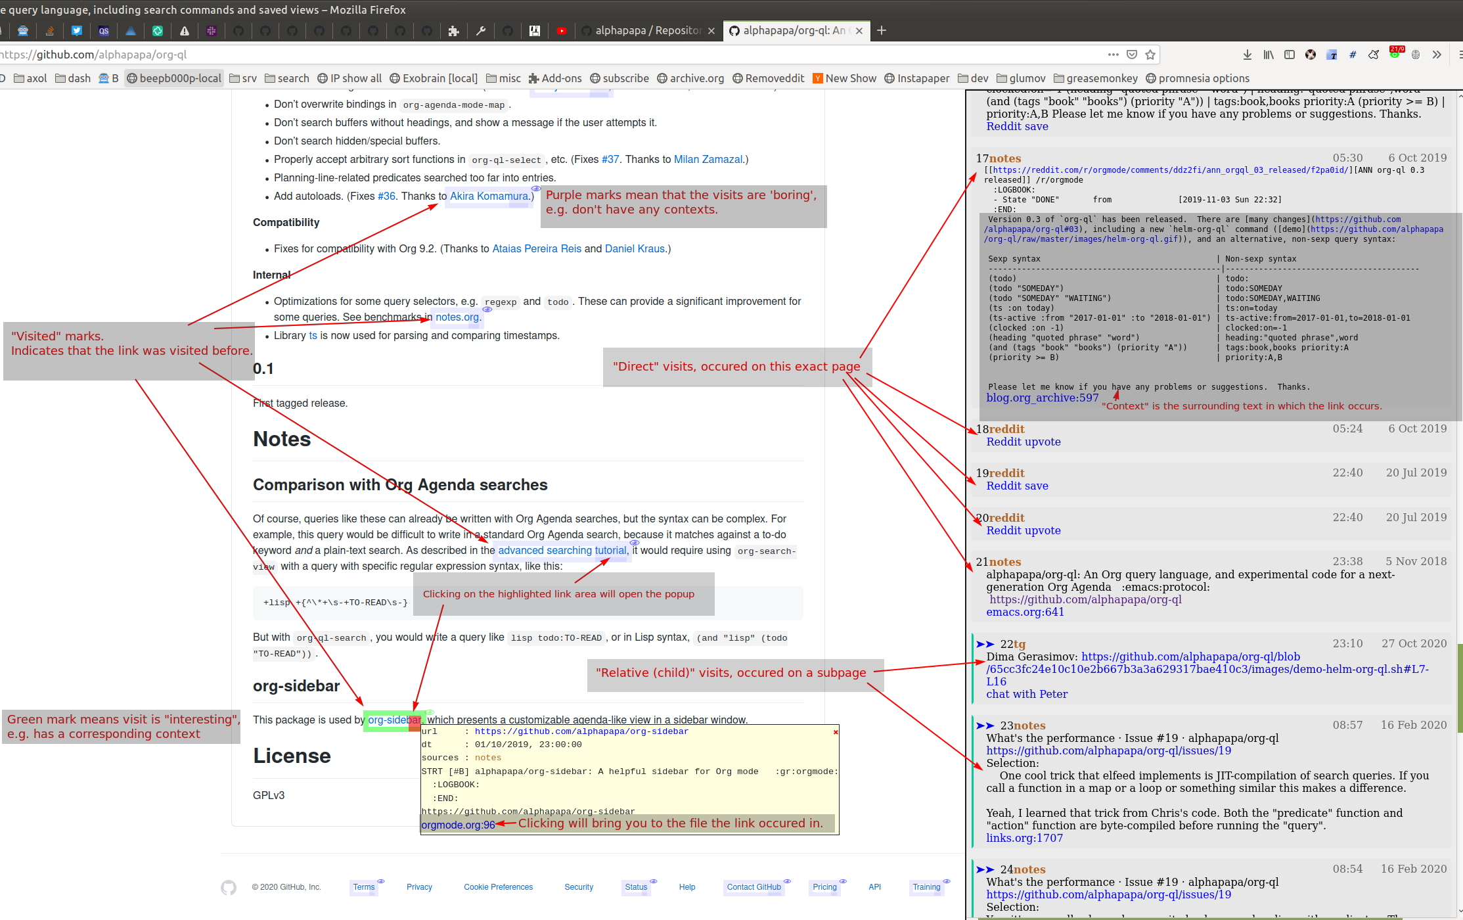Click the brain extension icon
1463x920 pixels.
pos(1416,55)
